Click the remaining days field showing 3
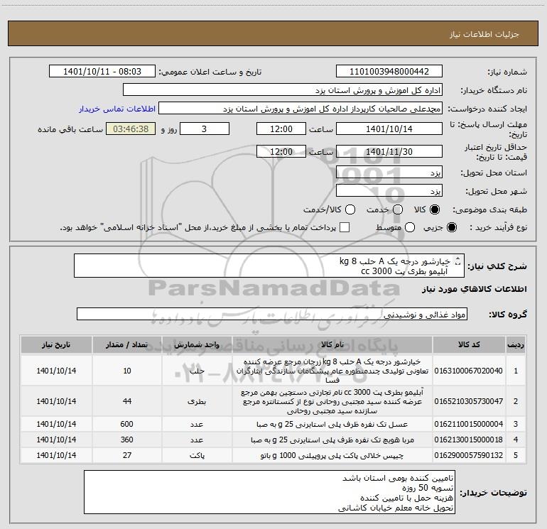This screenshot has width=547, height=529. pos(205,129)
